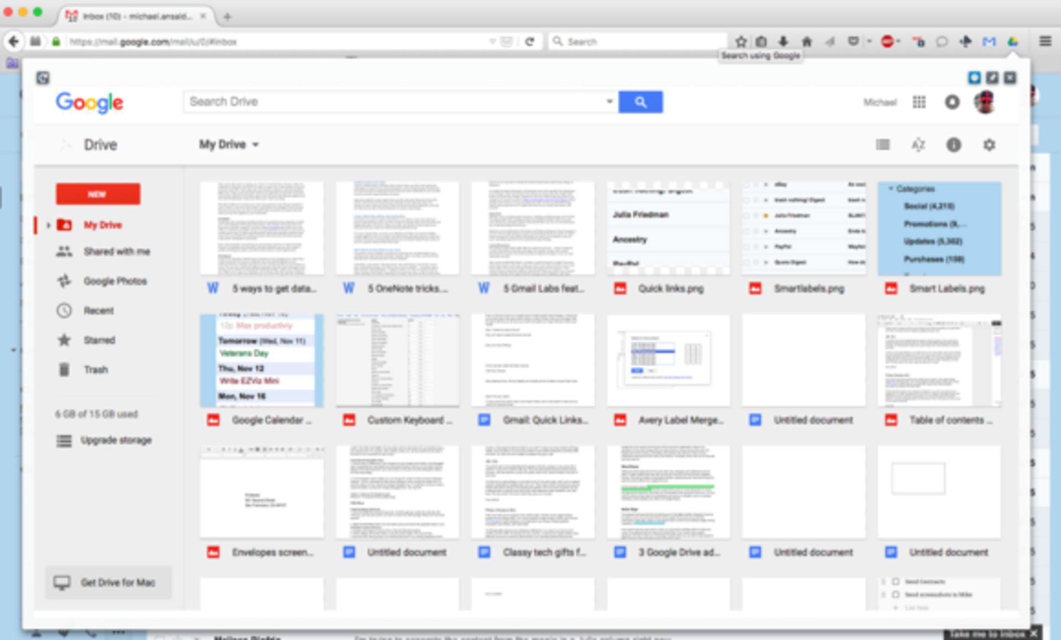
Task: Open the Recent section
Action: pos(98,311)
